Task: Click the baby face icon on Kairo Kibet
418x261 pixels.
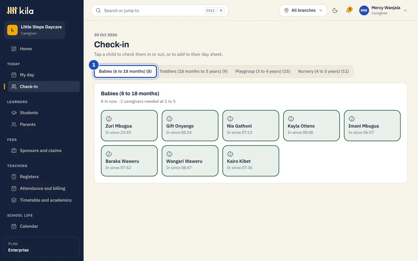Action: 230,154
